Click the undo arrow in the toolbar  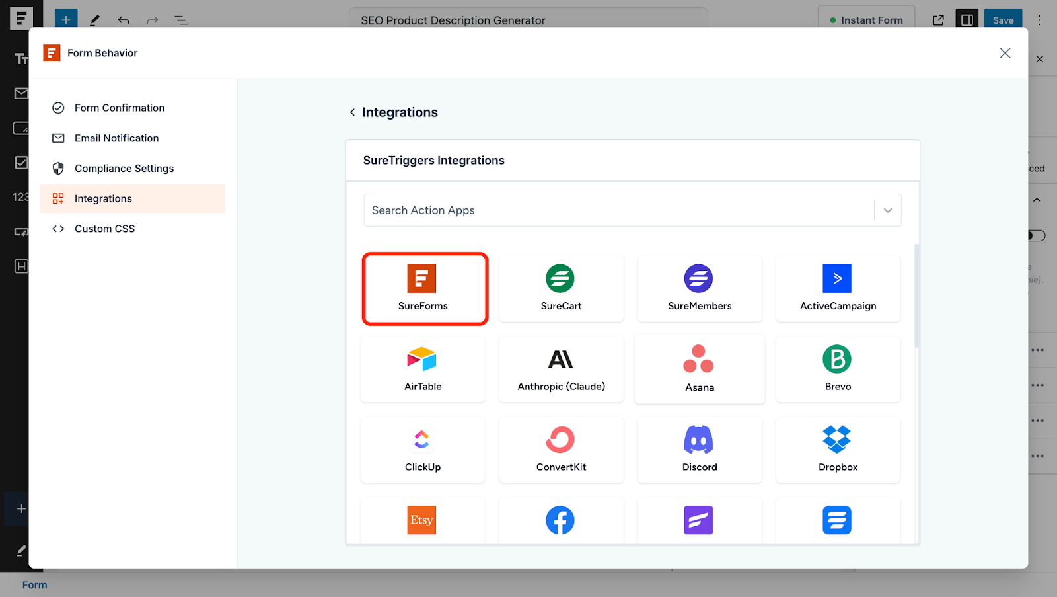[x=123, y=20]
